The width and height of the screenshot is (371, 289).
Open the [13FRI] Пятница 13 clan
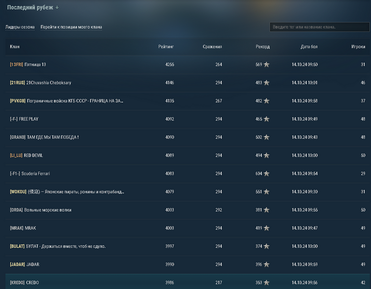coord(28,65)
